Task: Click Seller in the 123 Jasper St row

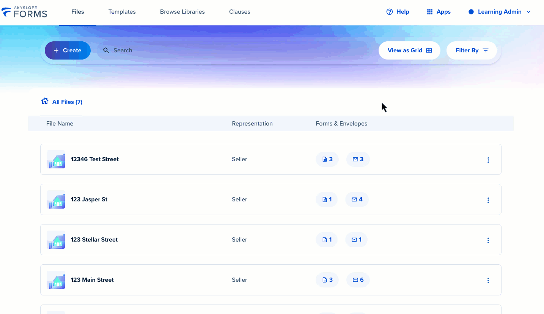Action: (x=239, y=199)
